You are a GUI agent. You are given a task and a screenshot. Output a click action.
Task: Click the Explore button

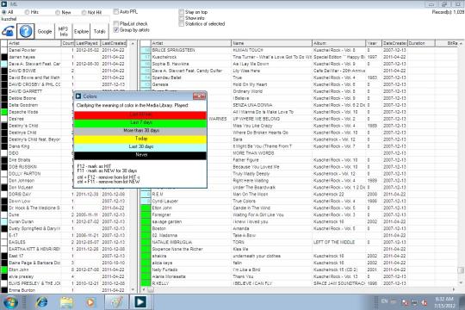(81, 31)
